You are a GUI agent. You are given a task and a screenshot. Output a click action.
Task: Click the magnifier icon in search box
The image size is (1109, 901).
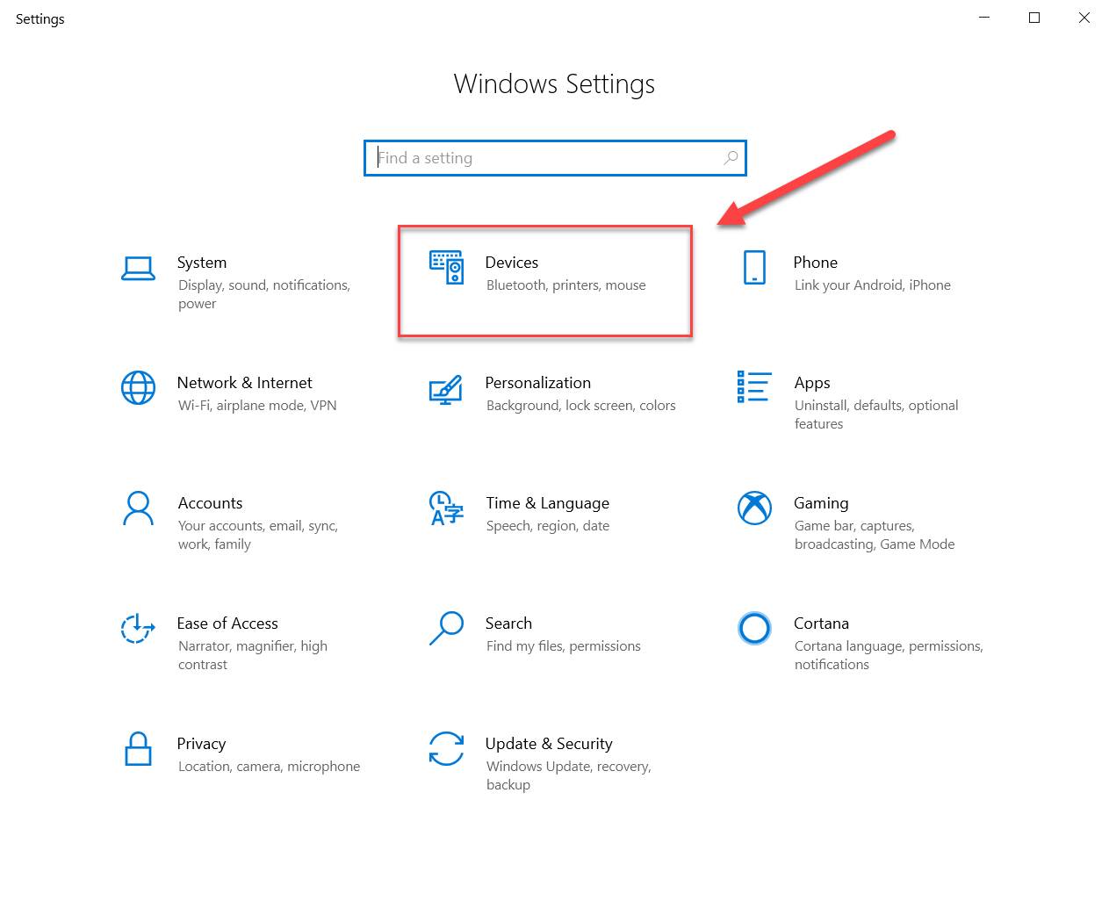pos(731,158)
